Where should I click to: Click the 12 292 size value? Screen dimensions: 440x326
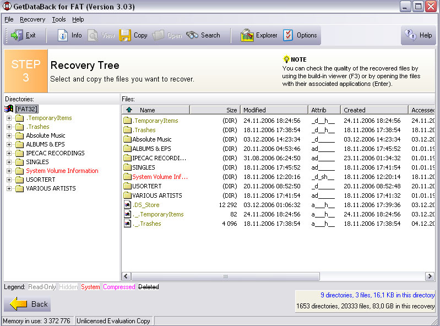[x=228, y=205]
